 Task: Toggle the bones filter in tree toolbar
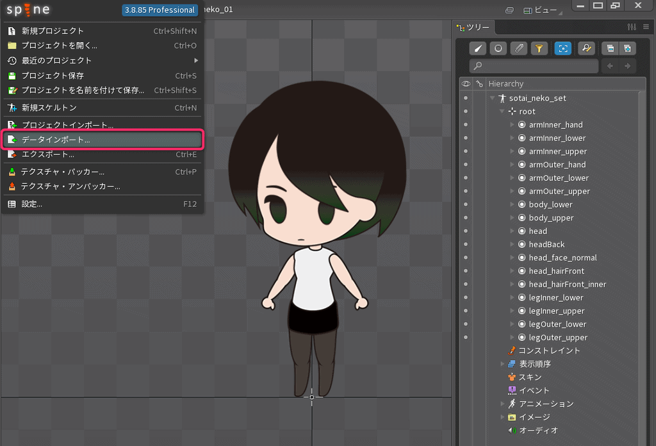(477, 49)
